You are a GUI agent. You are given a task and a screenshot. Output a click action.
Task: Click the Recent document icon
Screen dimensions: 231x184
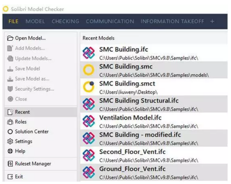pyautogui.click(x=10, y=112)
